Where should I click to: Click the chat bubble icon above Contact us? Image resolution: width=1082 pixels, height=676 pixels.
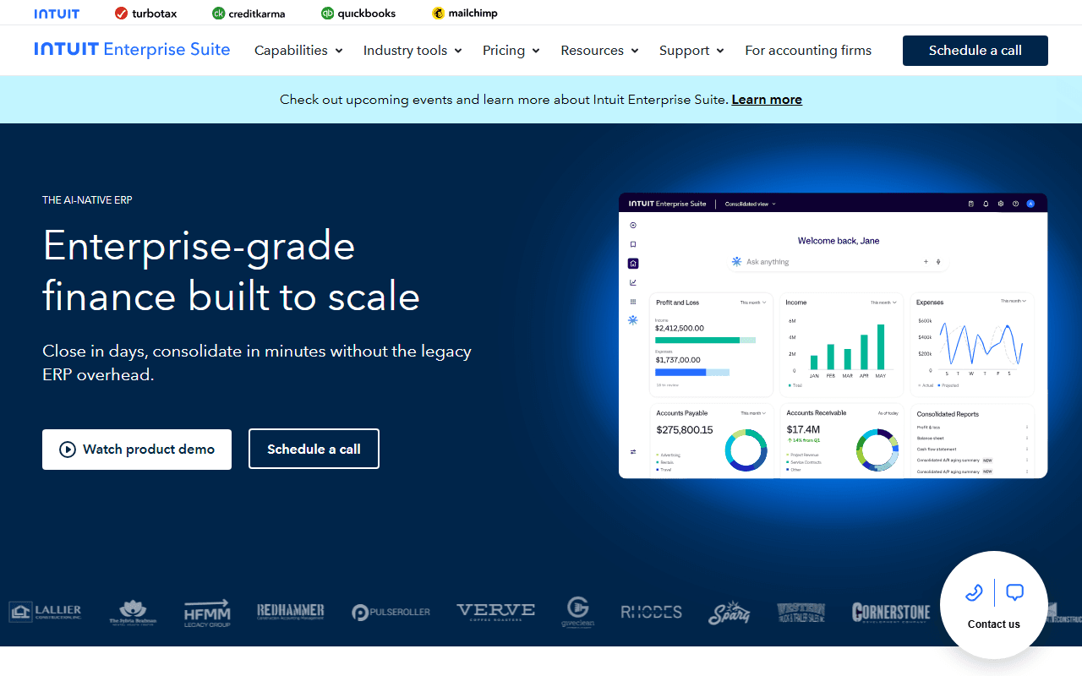pyautogui.click(x=1015, y=592)
